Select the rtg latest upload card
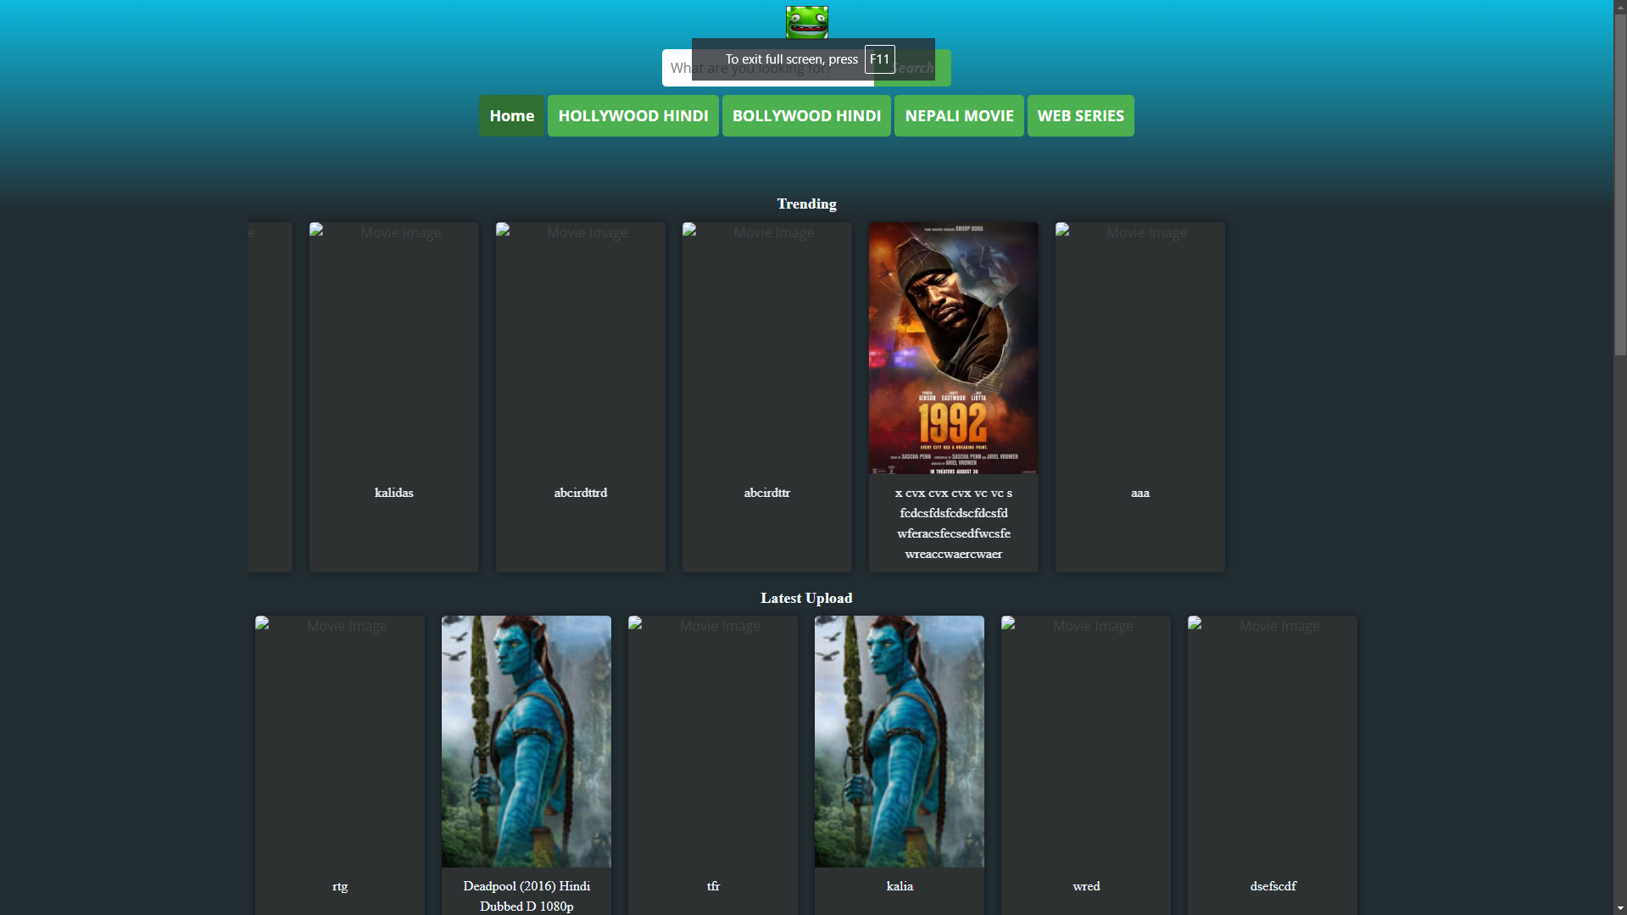Viewport: 1627px width, 915px height. pos(339,763)
